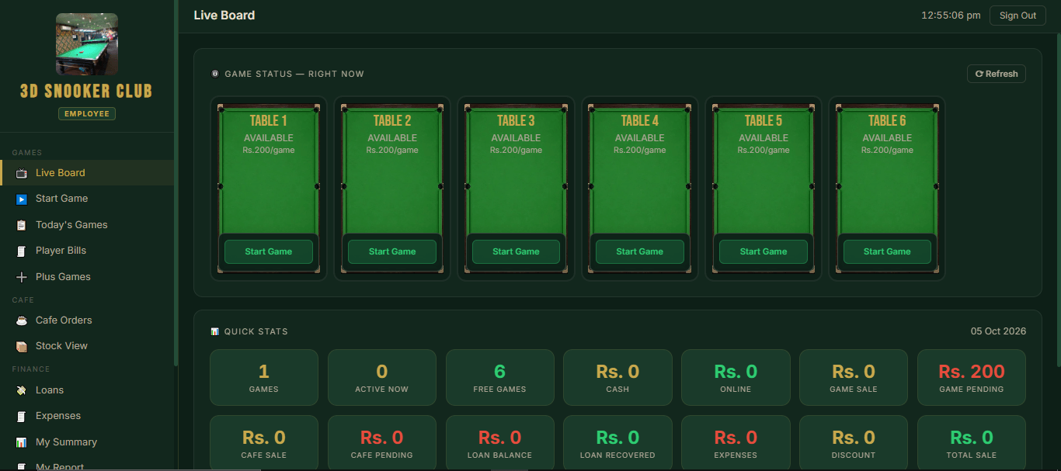Click the Live Board TV icon

21,173
